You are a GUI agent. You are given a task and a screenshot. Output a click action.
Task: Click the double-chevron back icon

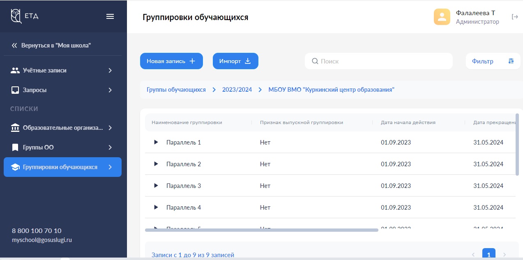[14, 45]
